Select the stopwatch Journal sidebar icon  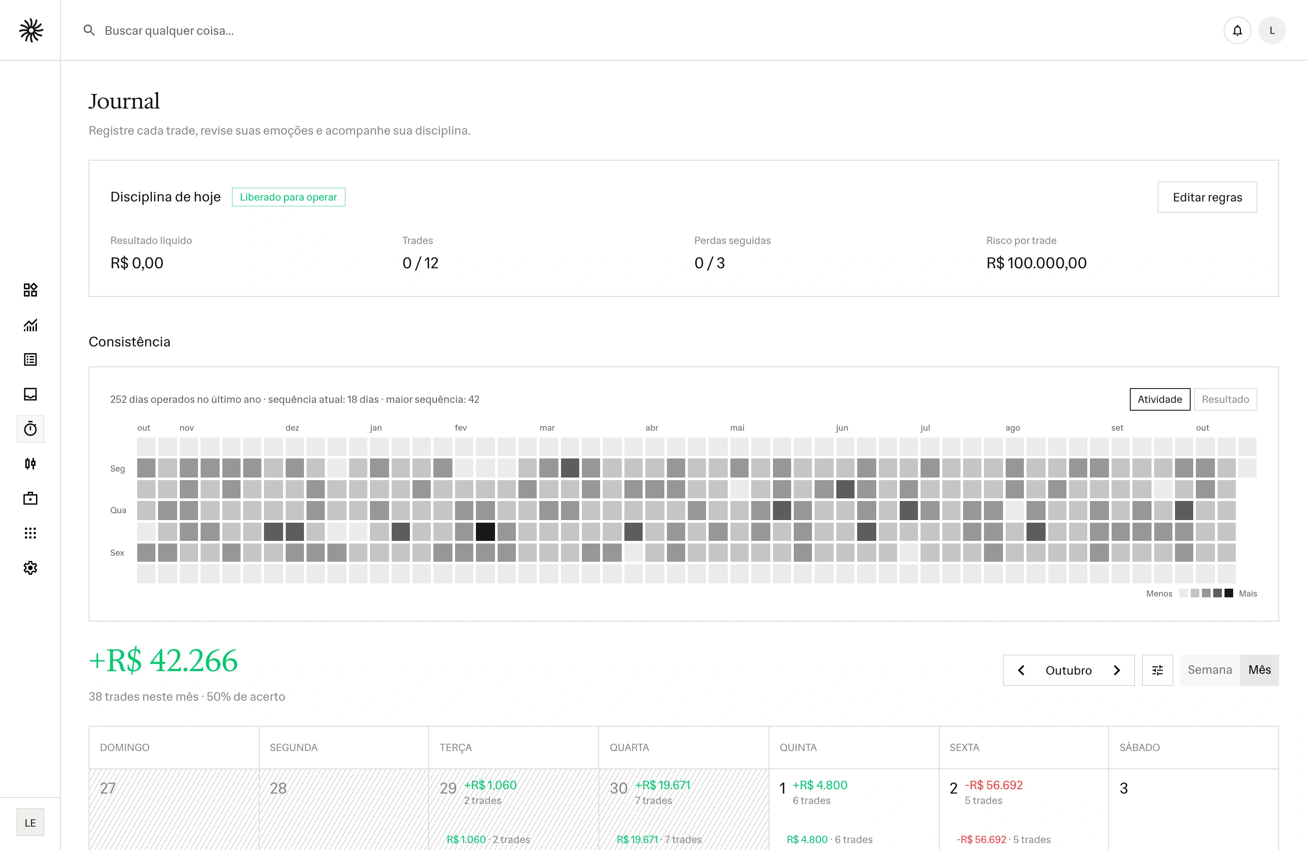pos(30,429)
